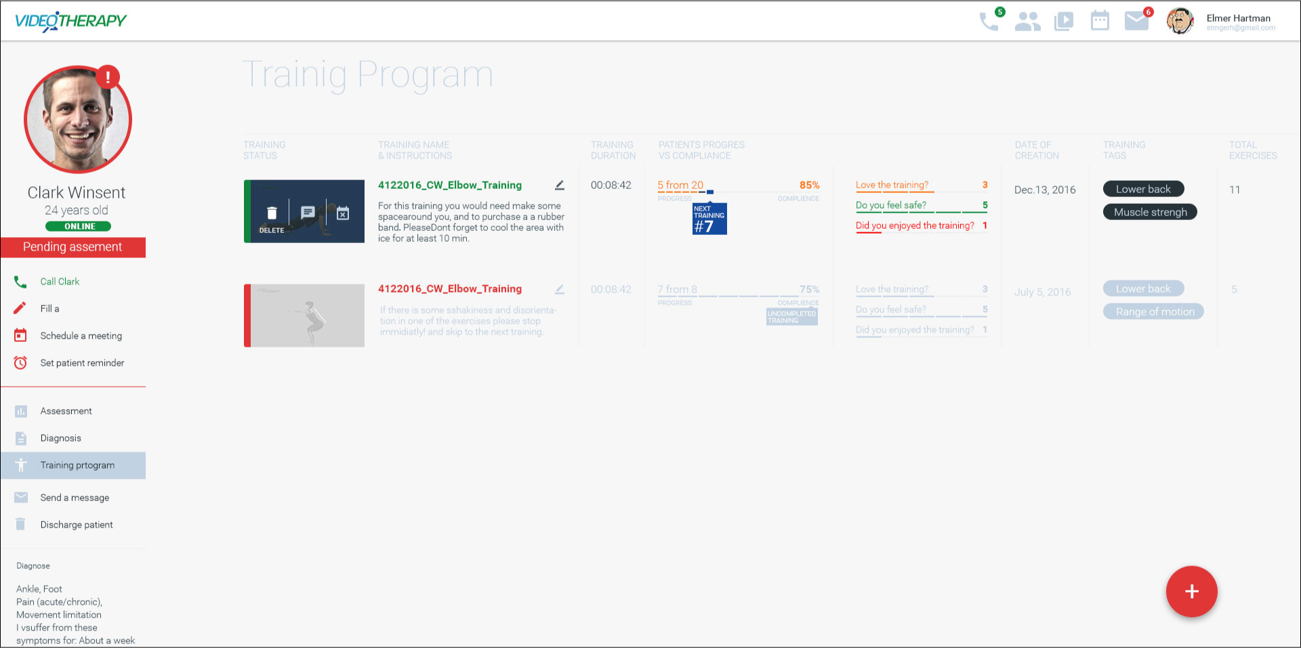1301x648 pixels.
Task: Select Discharge patient menu item
Action: (x=73, y=525)
